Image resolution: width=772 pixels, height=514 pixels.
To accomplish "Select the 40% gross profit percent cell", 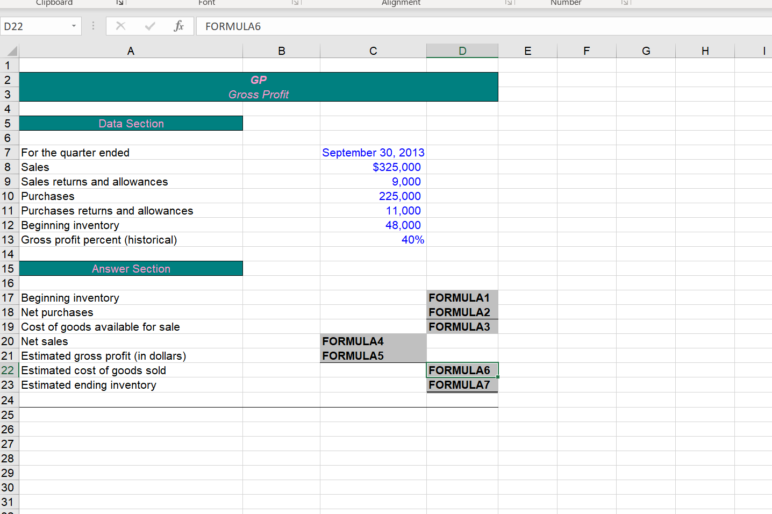I will 373,240.
